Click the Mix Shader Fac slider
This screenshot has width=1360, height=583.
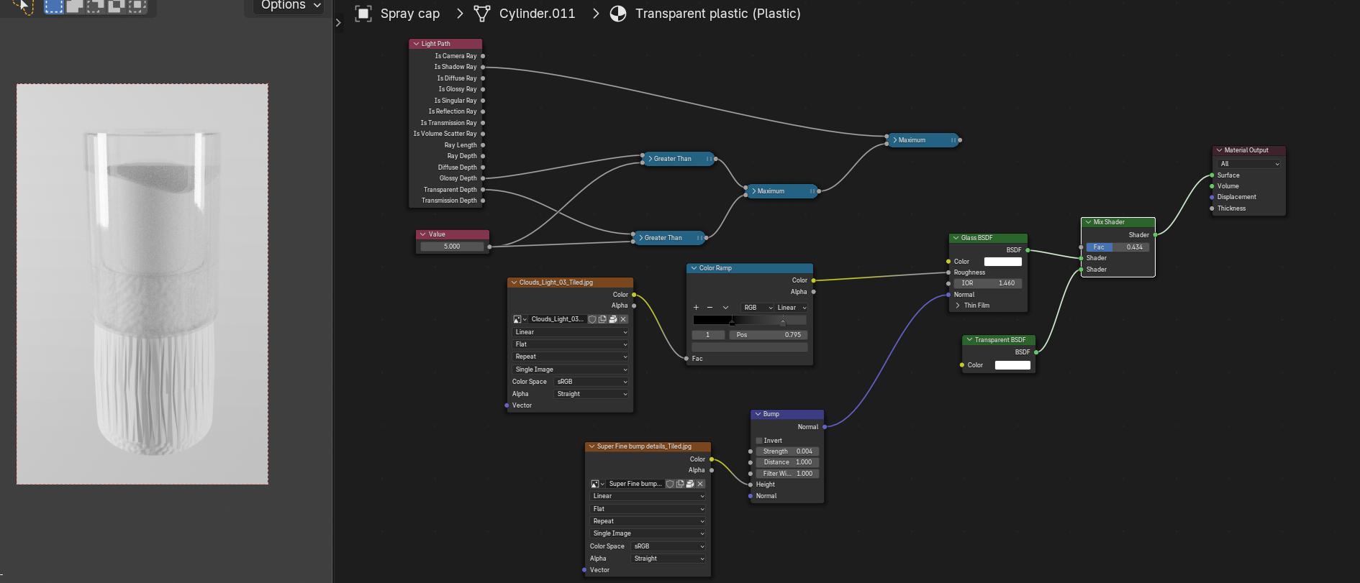tap(1118, 247)
